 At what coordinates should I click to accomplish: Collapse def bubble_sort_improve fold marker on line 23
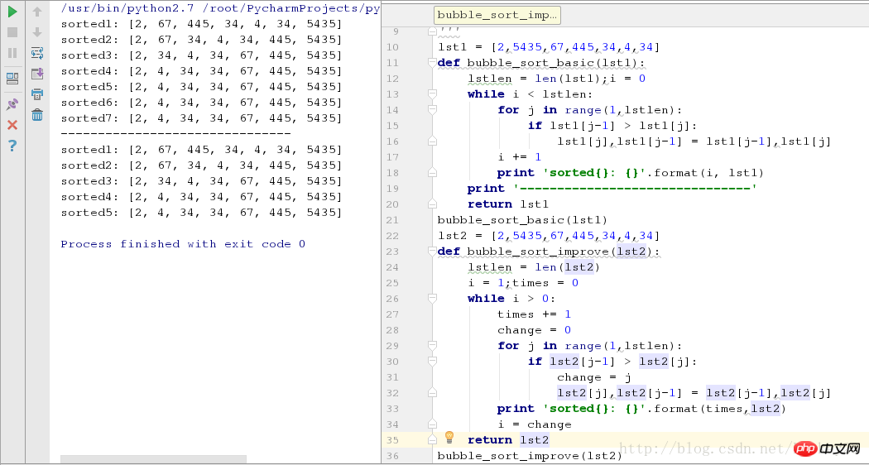[x=432, y=252]
